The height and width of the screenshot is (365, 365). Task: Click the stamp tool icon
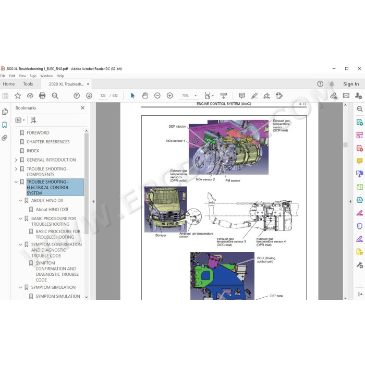point(279,95)
